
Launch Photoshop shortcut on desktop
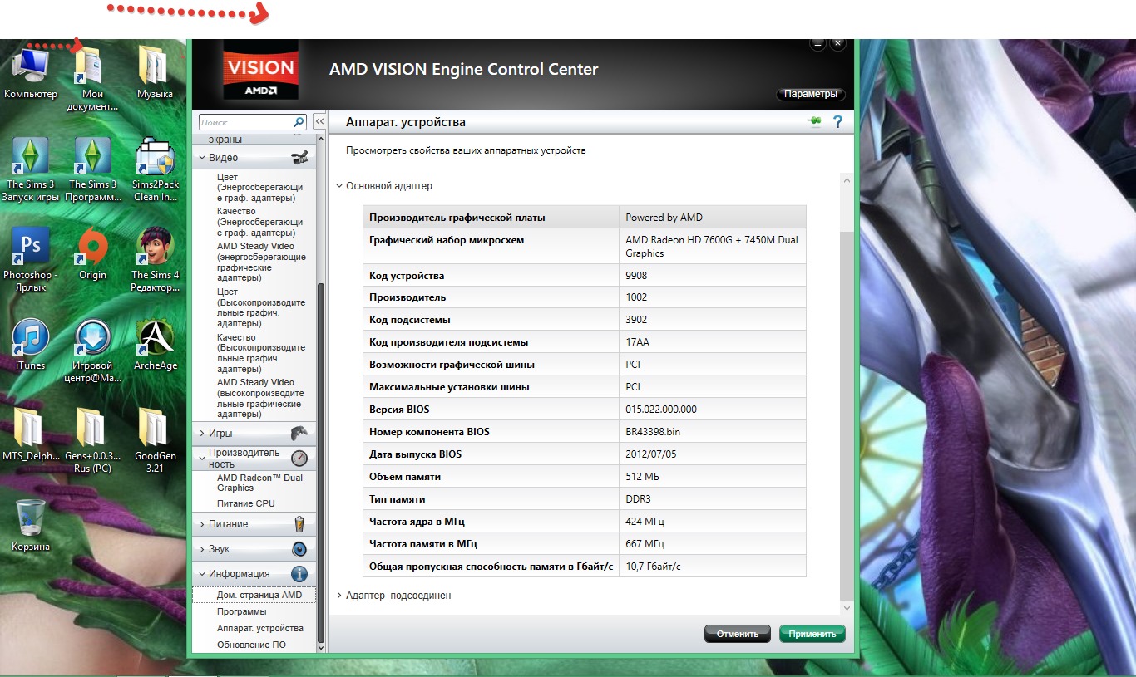[31, 260]
